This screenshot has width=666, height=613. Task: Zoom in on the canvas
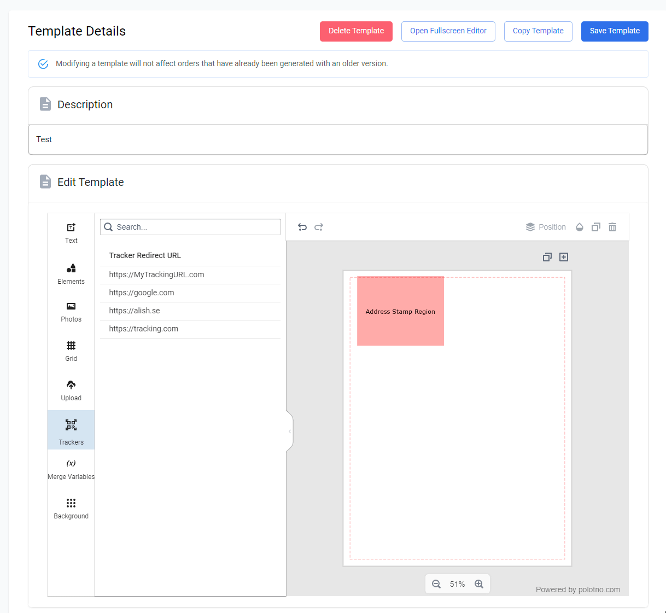[x=479, y=584]
